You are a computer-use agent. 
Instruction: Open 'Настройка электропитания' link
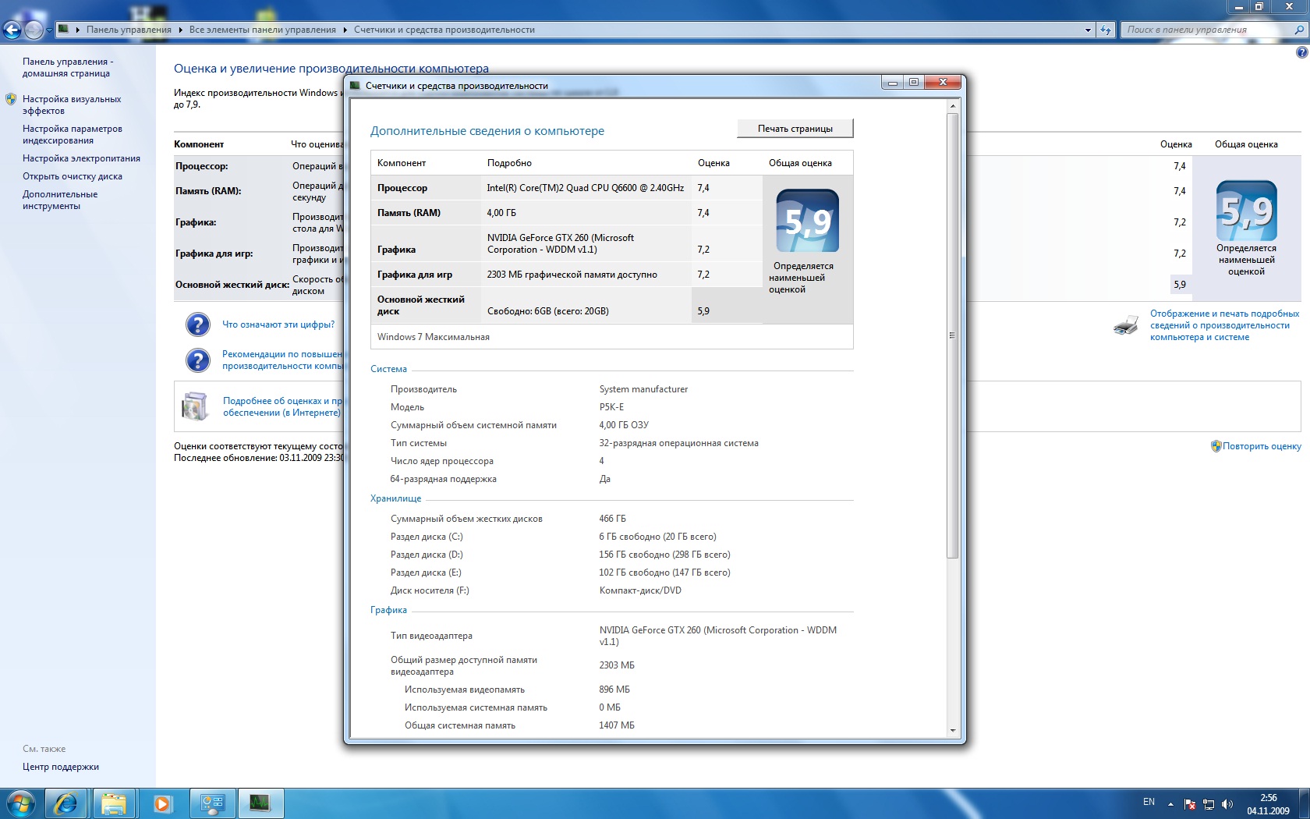click(x=81, y=158)
